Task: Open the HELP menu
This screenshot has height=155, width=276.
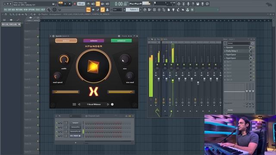Action: [x=43, y=9]
